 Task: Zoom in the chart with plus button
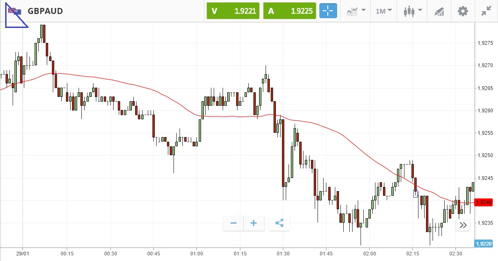coord(254,223)
